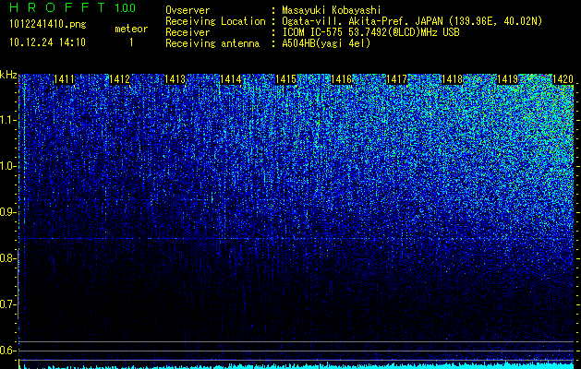Click the Receiver label
This screenshot has width=581, height=369.
tap(188, 32)
